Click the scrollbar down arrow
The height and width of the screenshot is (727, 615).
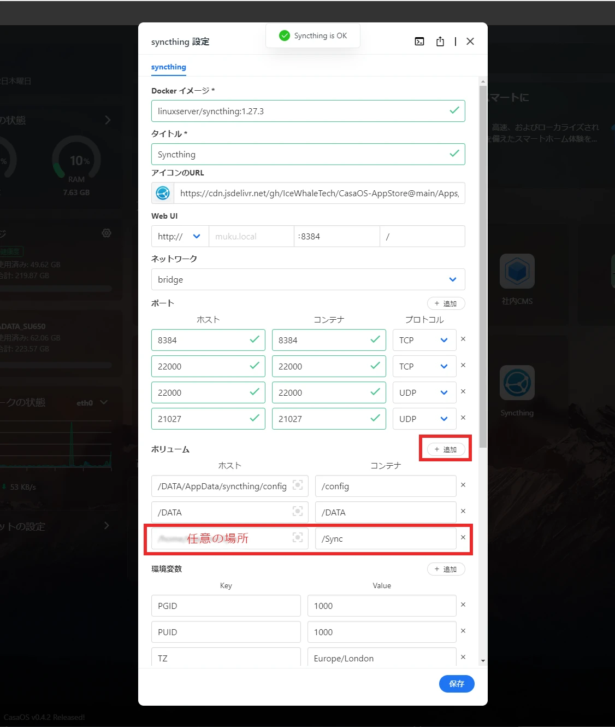[483, 661]
